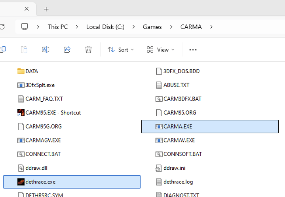Viewport: 285px width, 197px height.
Task: Open the Sort dropdown menu
Action: (120, 50)
